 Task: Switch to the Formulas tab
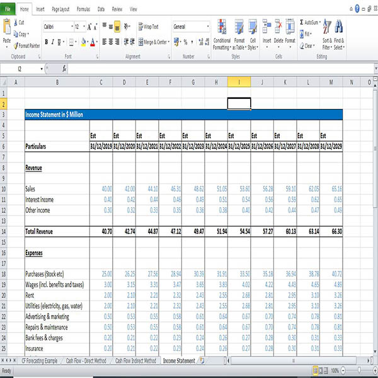83,9
